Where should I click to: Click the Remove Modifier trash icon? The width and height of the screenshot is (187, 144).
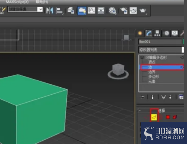[x=170, y=97]
